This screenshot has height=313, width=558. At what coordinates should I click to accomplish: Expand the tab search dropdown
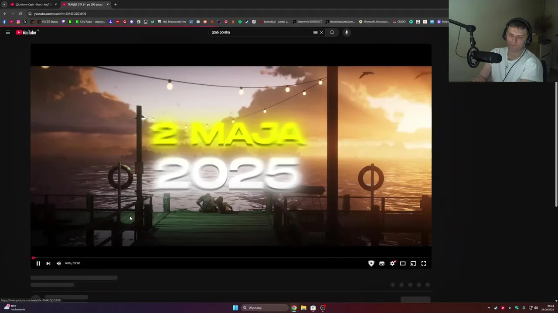coord(4,4)
